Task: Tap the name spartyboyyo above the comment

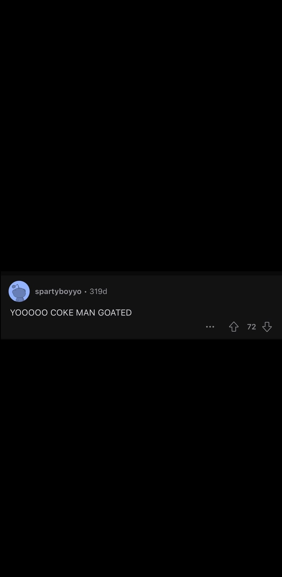Action: (58, 291)
